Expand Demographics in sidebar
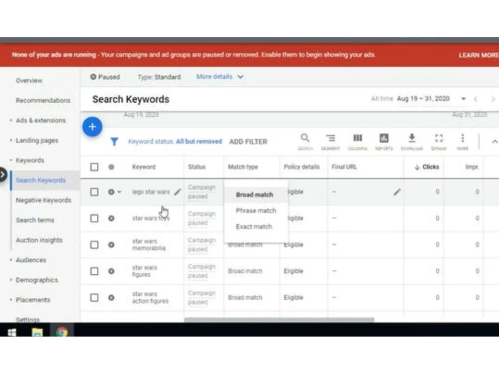Screen dimensions: 499x374 click(11, 280)
